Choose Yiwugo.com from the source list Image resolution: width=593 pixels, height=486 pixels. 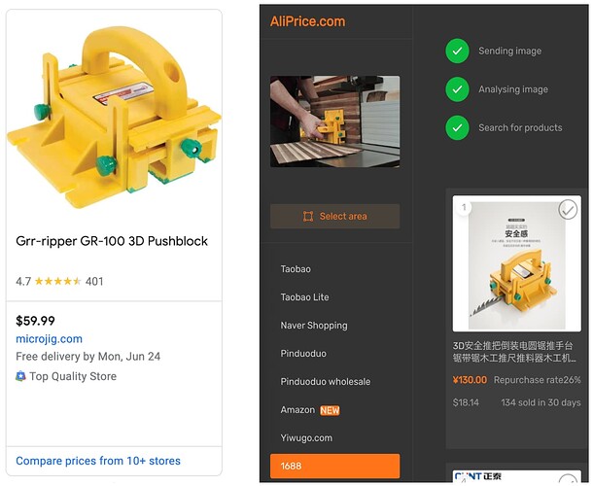pyautogui.click(x=306, y=438)
